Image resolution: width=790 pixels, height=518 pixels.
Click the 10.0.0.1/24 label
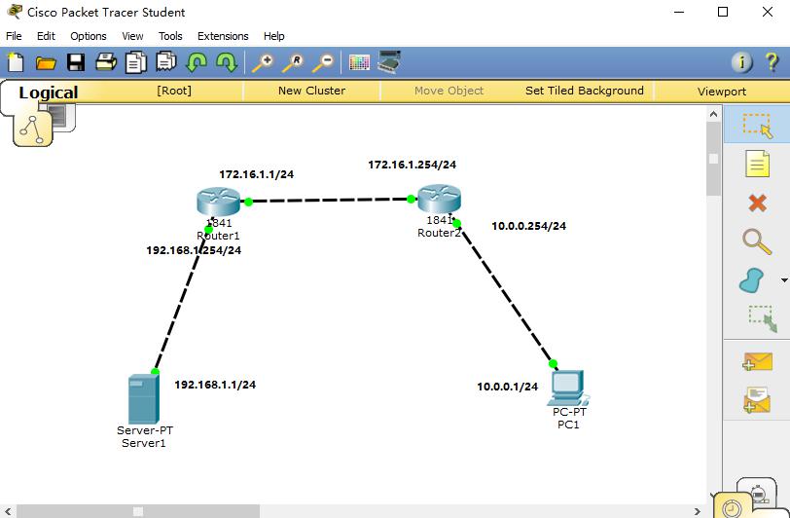coord(507,387)
